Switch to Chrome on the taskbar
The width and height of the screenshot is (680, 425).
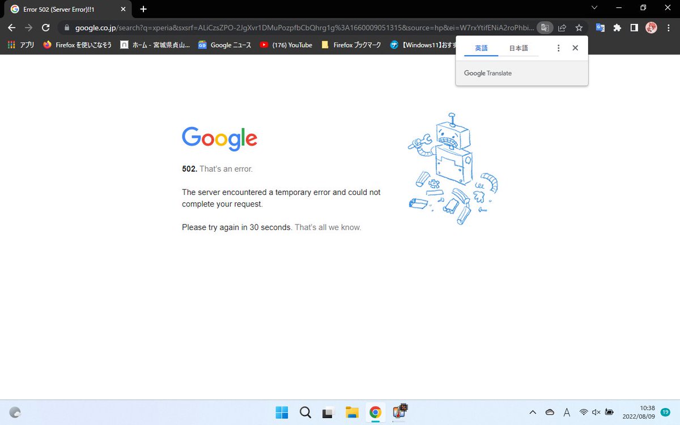pos(375,413)
